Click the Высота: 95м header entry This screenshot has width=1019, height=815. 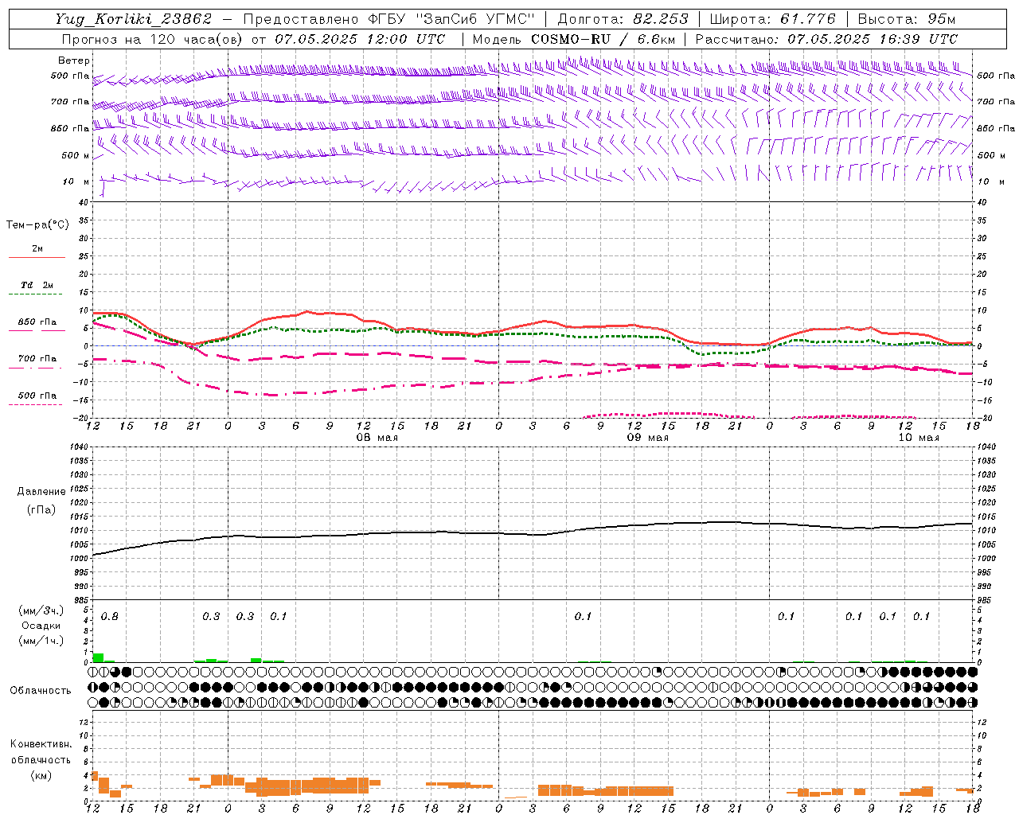tap(907, 18)
